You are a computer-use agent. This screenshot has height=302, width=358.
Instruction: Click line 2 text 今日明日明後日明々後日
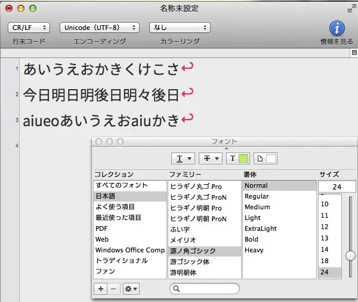pos(101,94)
